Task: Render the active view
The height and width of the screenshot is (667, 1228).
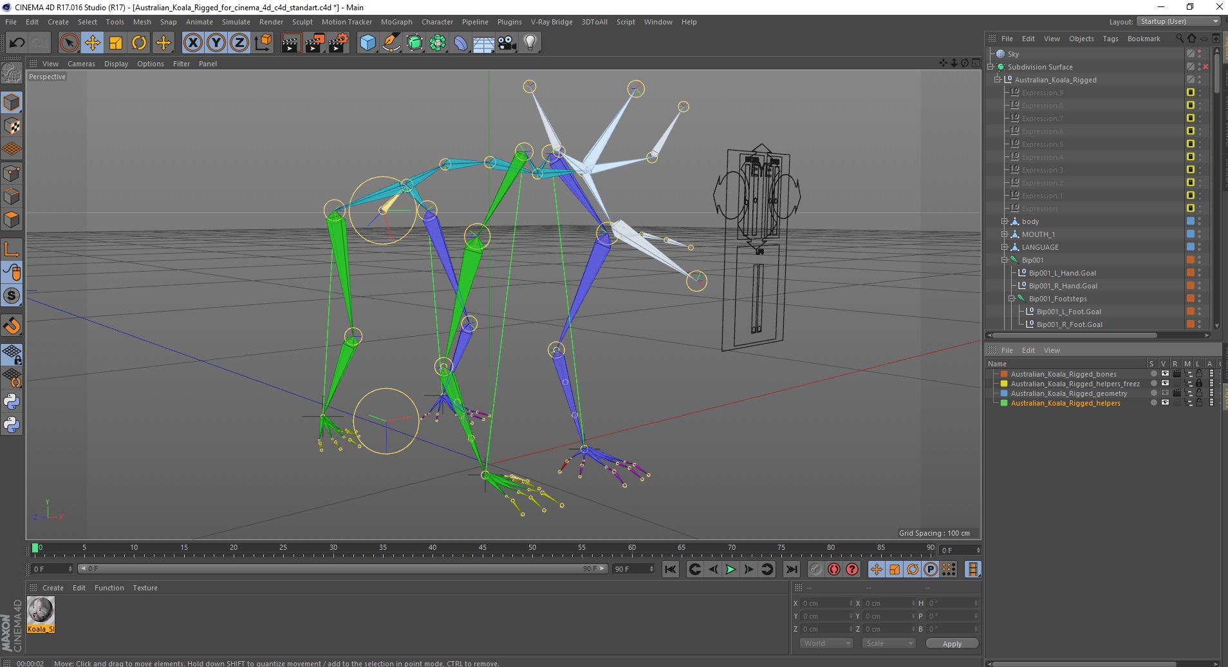Action: (291, 43)
